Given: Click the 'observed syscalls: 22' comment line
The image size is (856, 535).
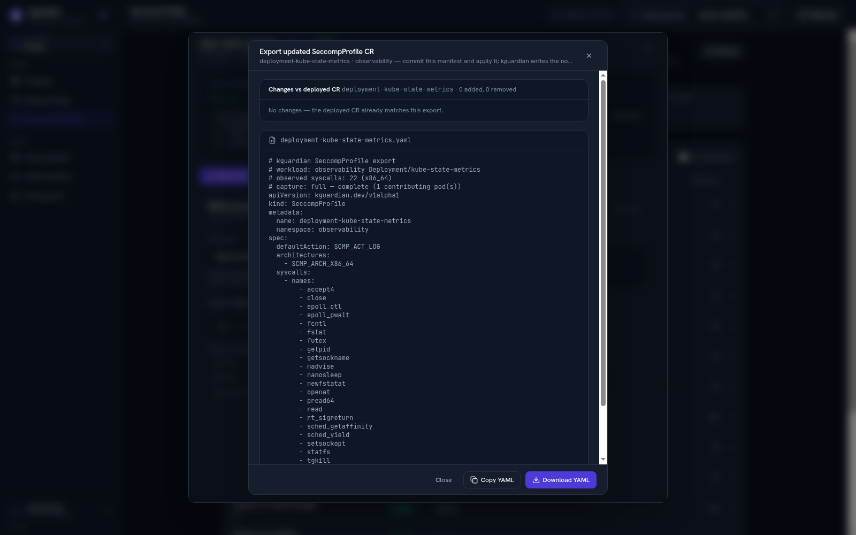Looking at the screenshot, I should (330, 178).
